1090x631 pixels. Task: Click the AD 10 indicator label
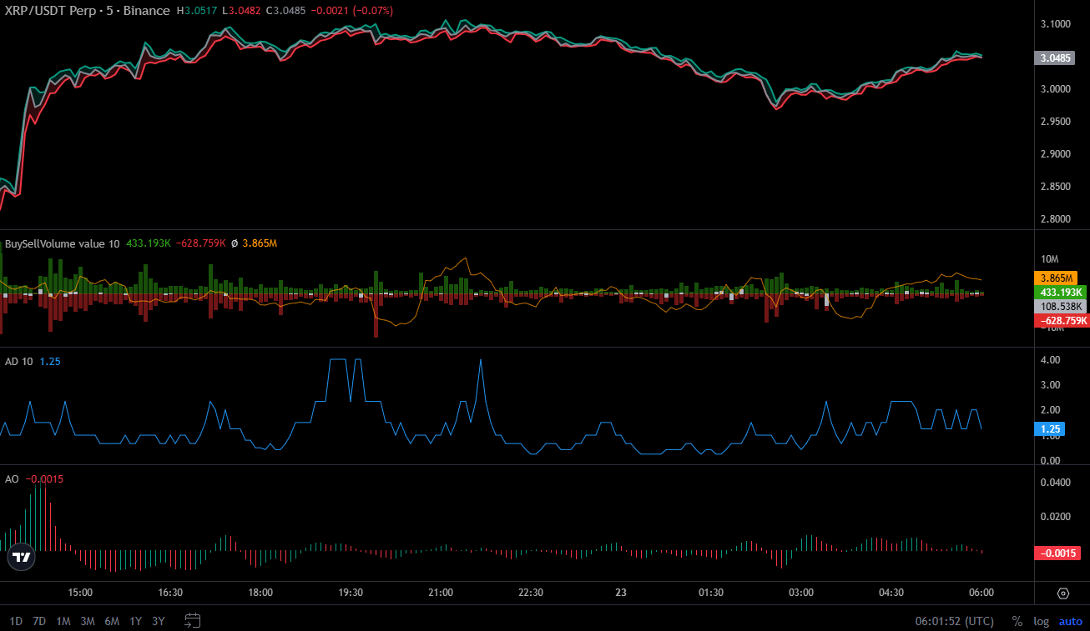coord(18,361)
